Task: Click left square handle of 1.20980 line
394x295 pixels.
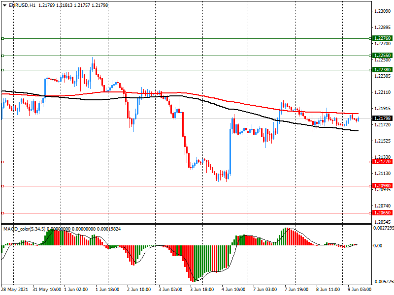Action: pos(2,186)
